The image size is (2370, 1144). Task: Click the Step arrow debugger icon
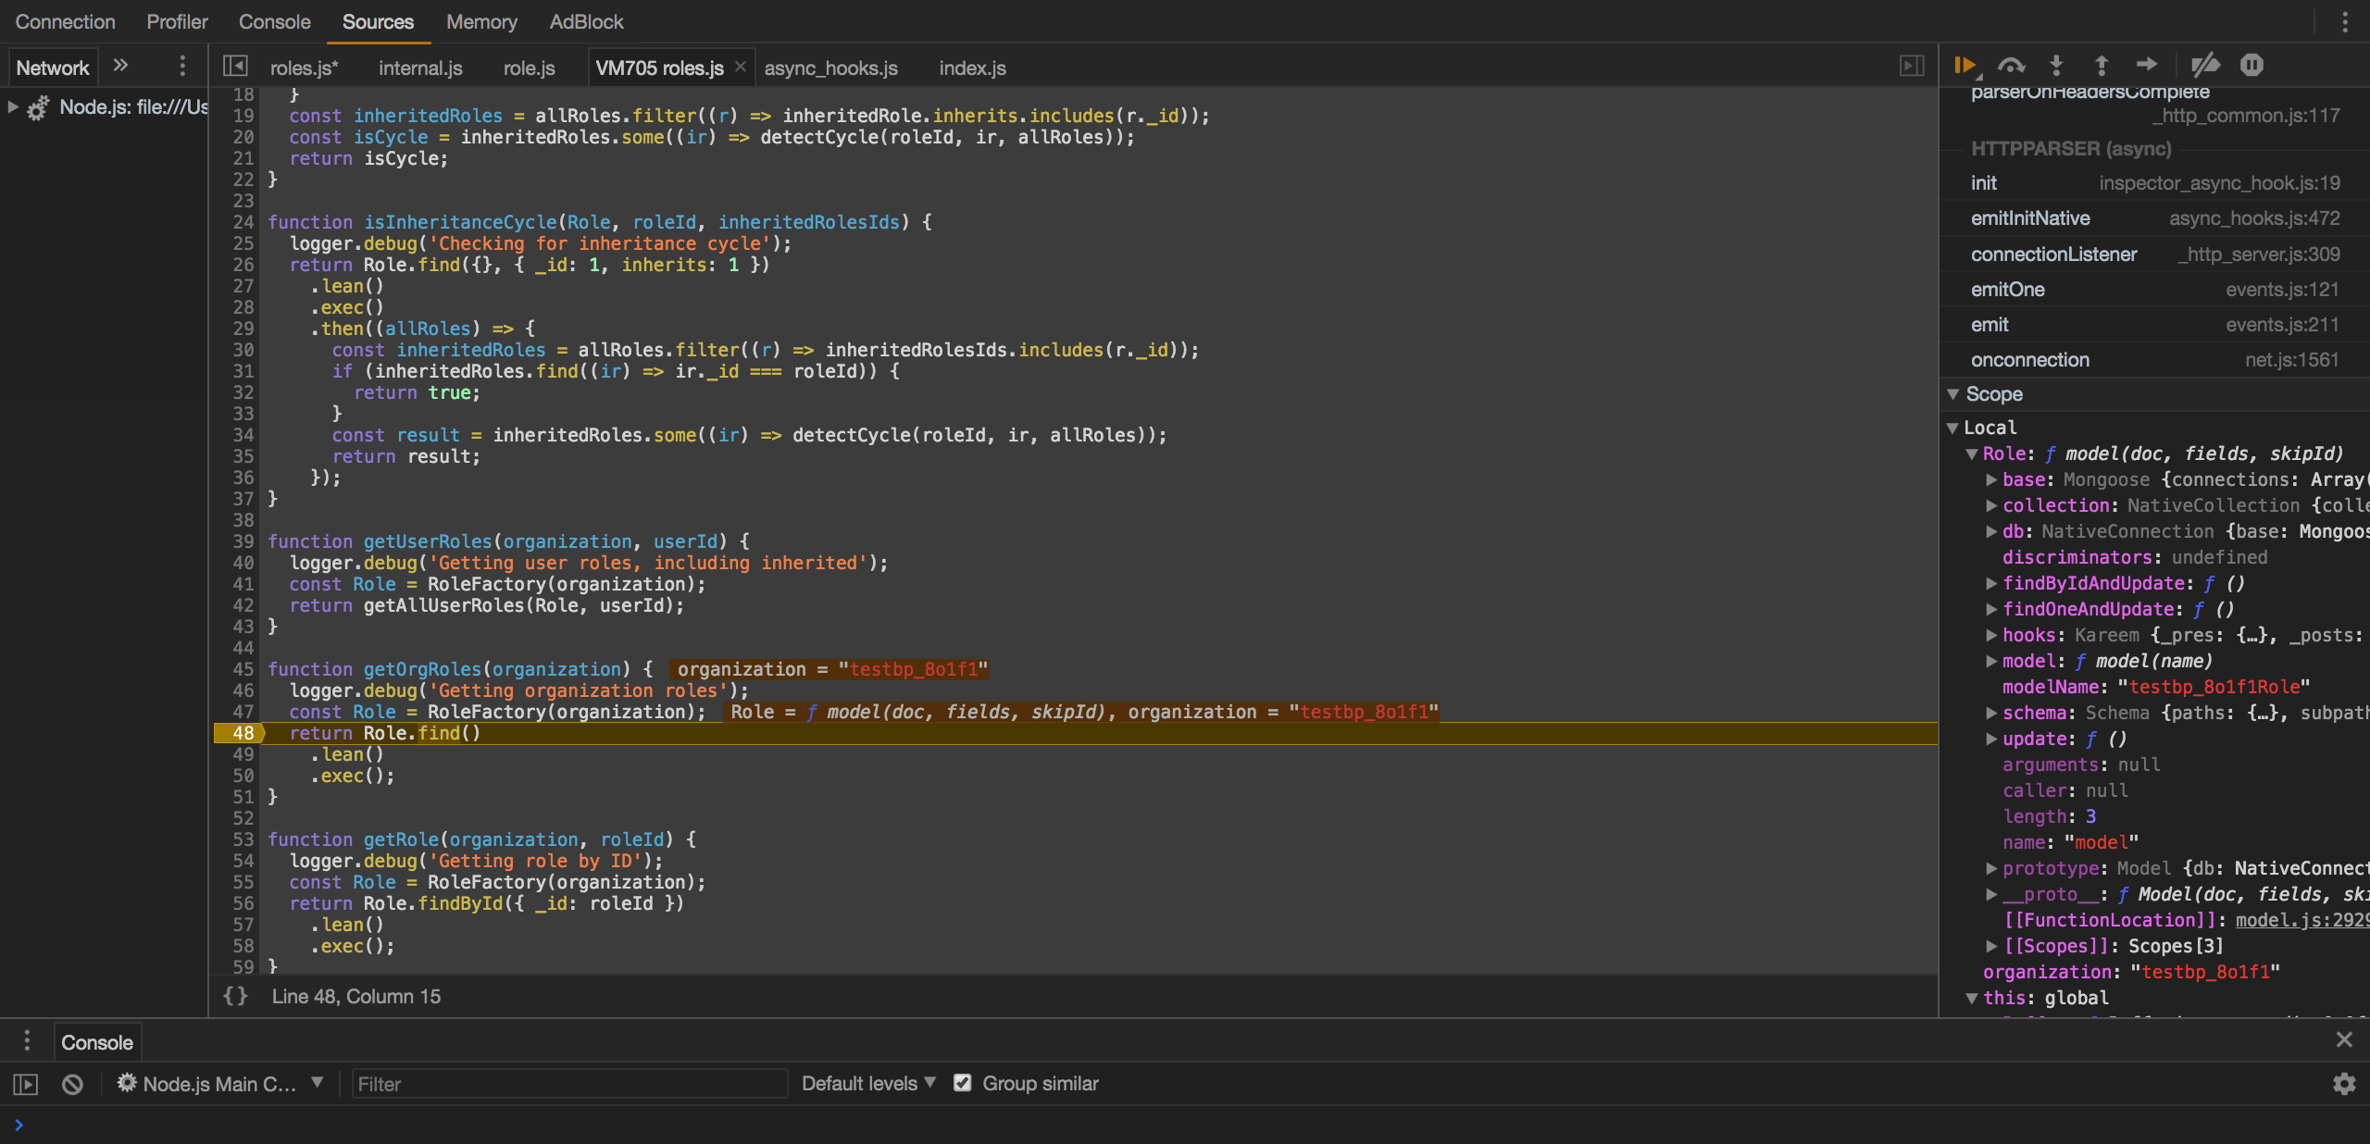[2147, 65]
